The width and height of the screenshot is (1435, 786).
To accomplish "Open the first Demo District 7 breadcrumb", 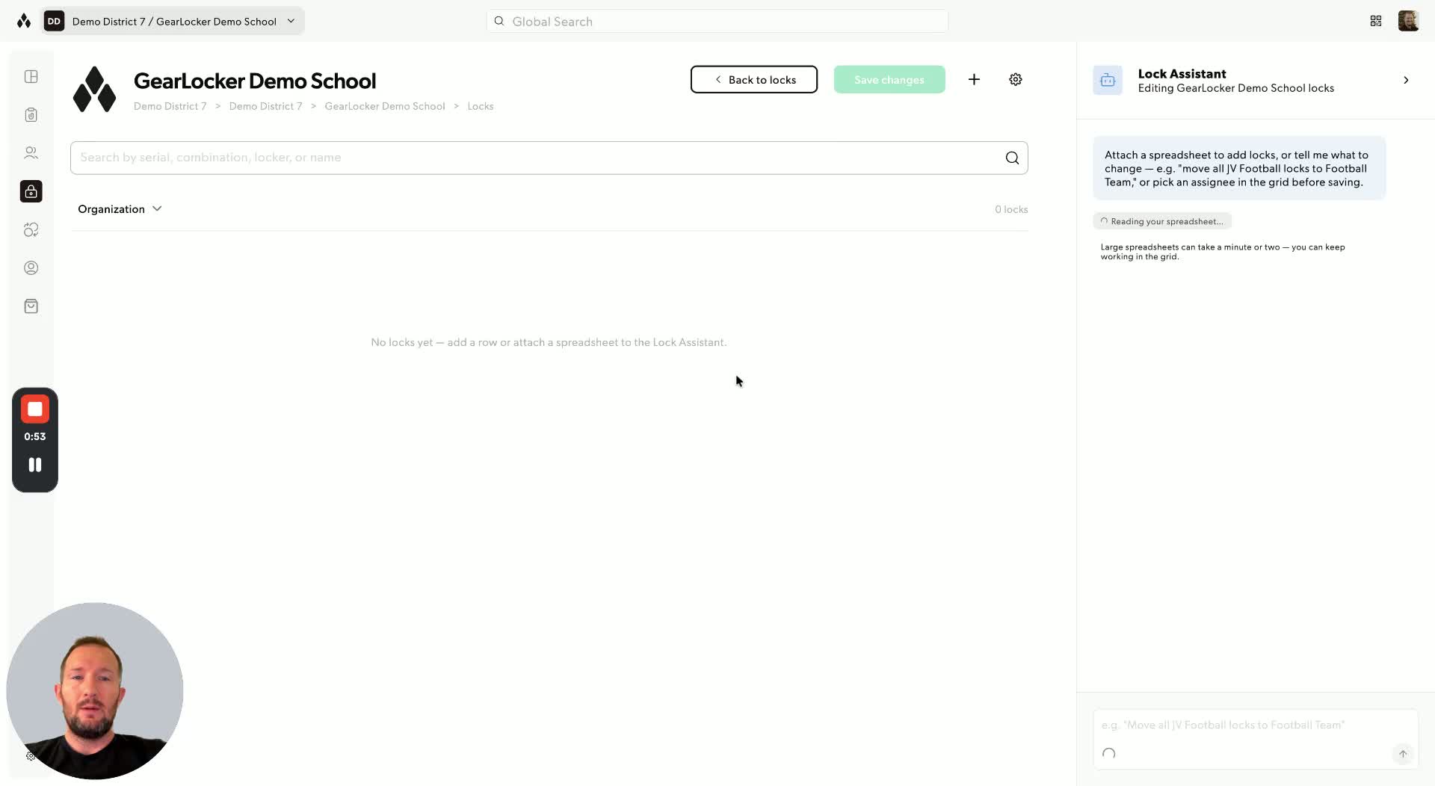I will tap(170, 106).
